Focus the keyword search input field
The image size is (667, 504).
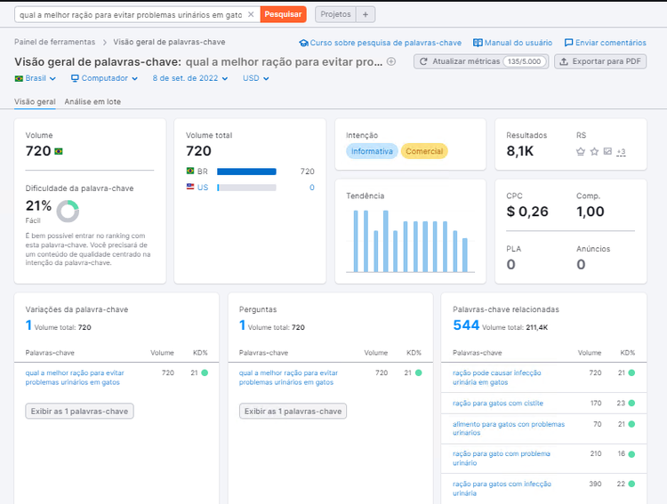tap(131, 14)
